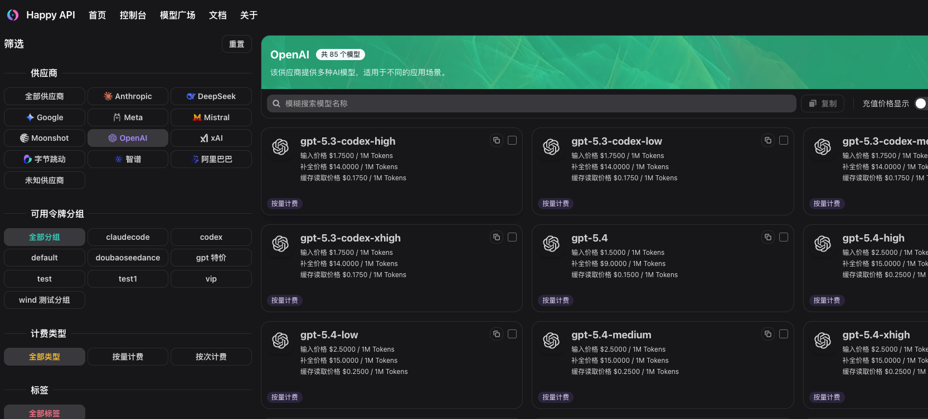Filter by DeepSeek vendor
The image size is (928, 419).
pyautogui.click(x=211, y=96)
